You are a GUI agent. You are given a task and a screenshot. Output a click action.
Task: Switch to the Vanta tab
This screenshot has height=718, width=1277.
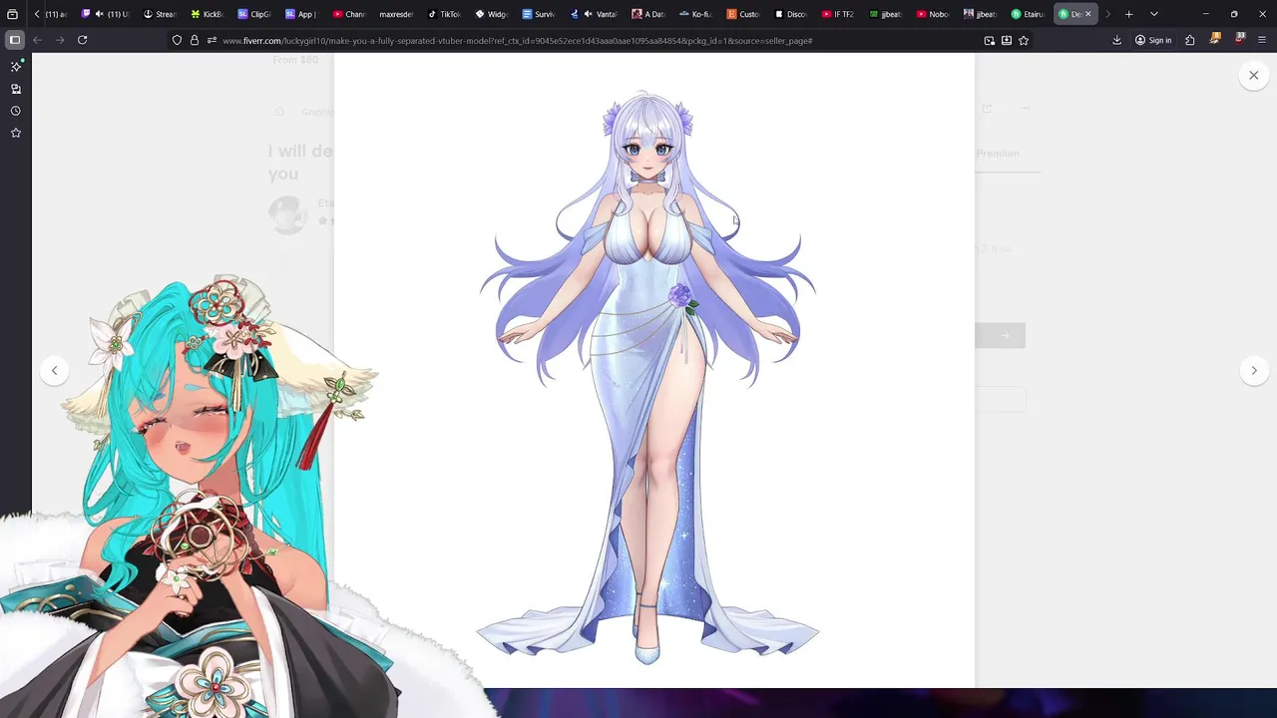click(x=596, y=14)
